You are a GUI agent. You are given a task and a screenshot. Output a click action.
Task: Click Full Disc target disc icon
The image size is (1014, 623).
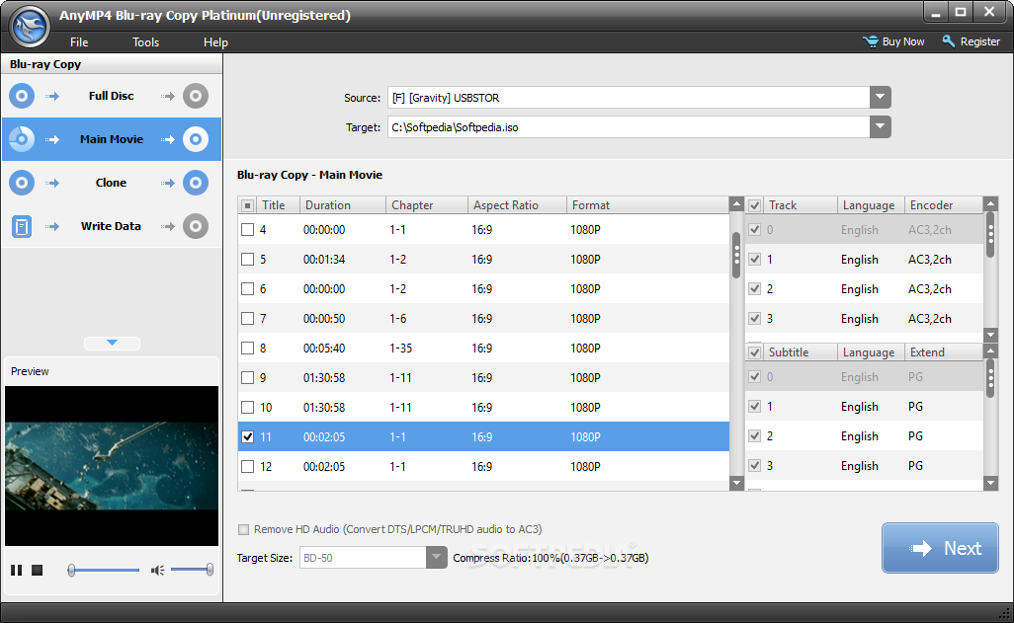tap(196, 96)
